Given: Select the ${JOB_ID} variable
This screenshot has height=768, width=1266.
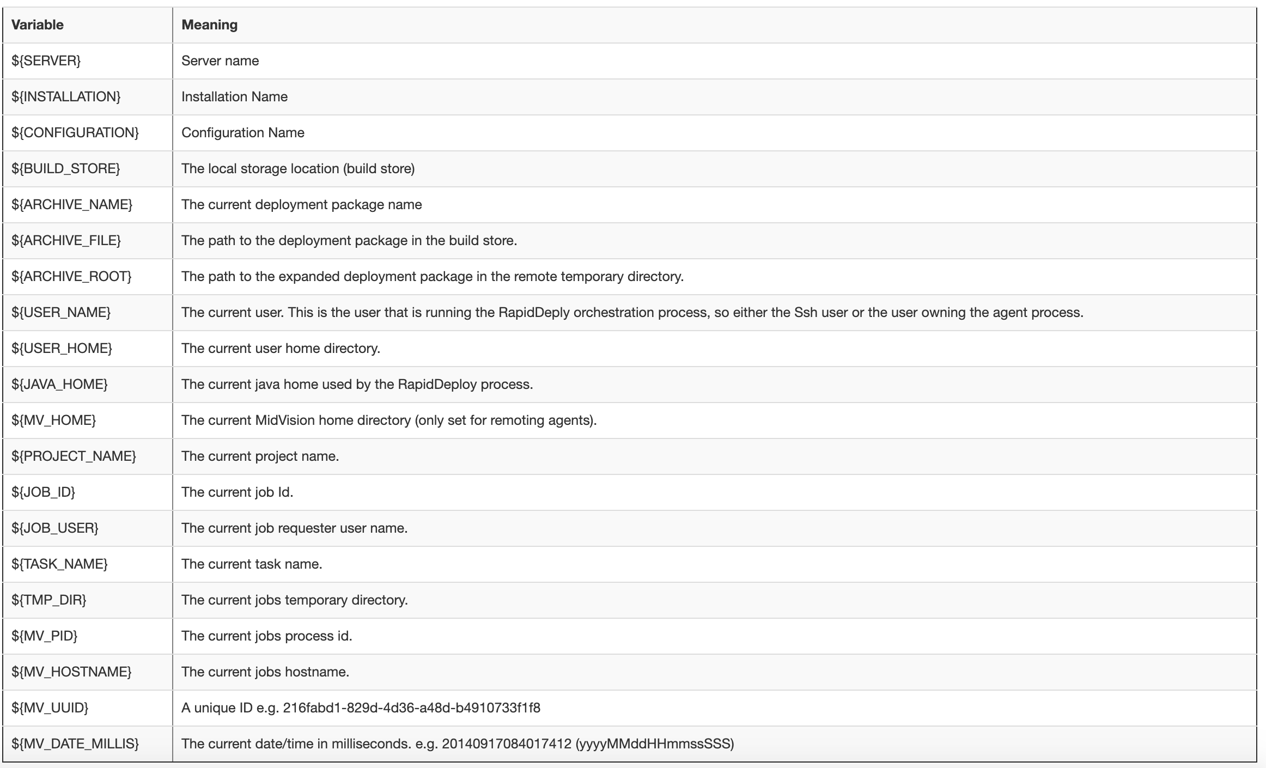Looking at the screenshot, I should (43, 492).
